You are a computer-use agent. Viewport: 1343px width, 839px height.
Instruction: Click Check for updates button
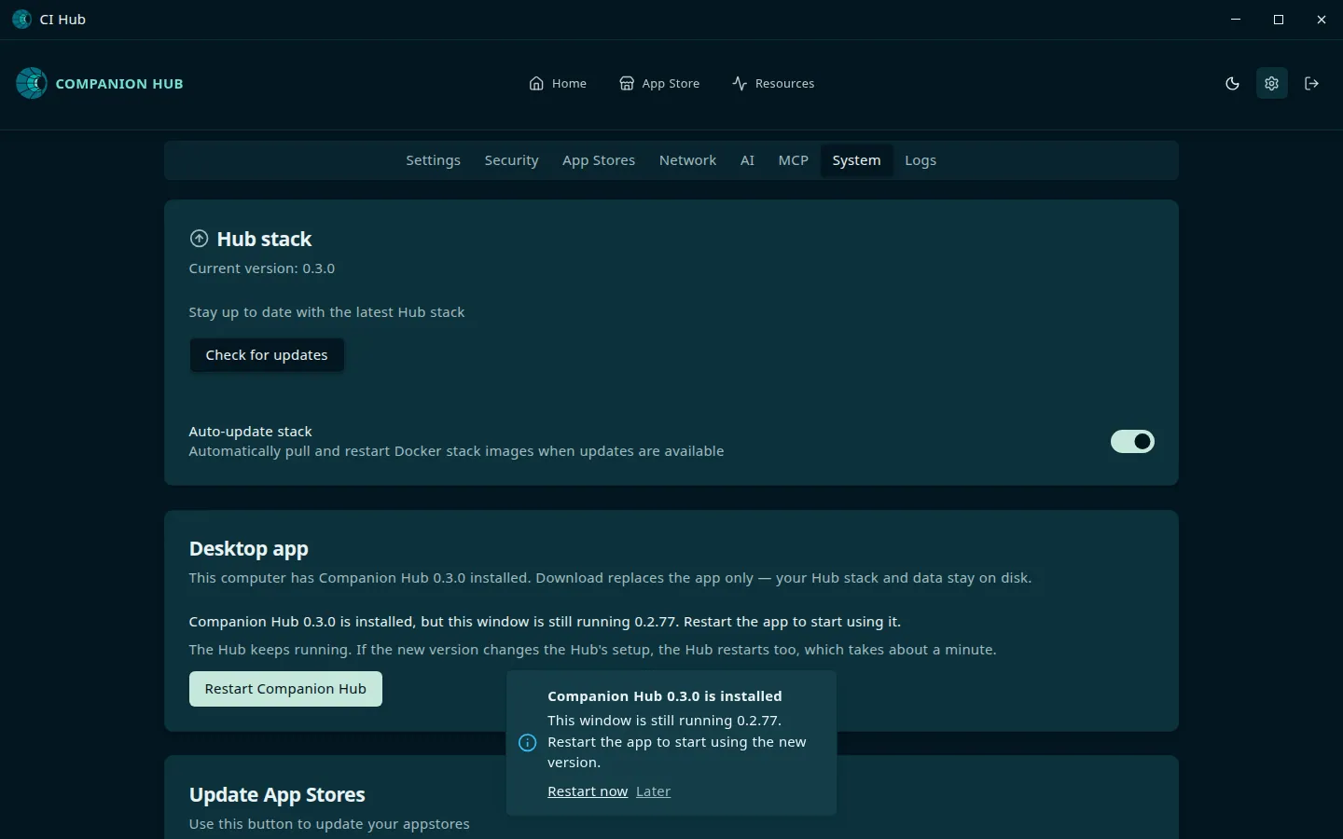point(267,355)
